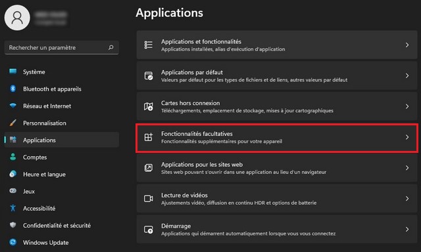Image resolution: width=421 pixels, height=252 pixels.
Task: Focus the Rechercher un paramètre field
Action: pos(62,48)
